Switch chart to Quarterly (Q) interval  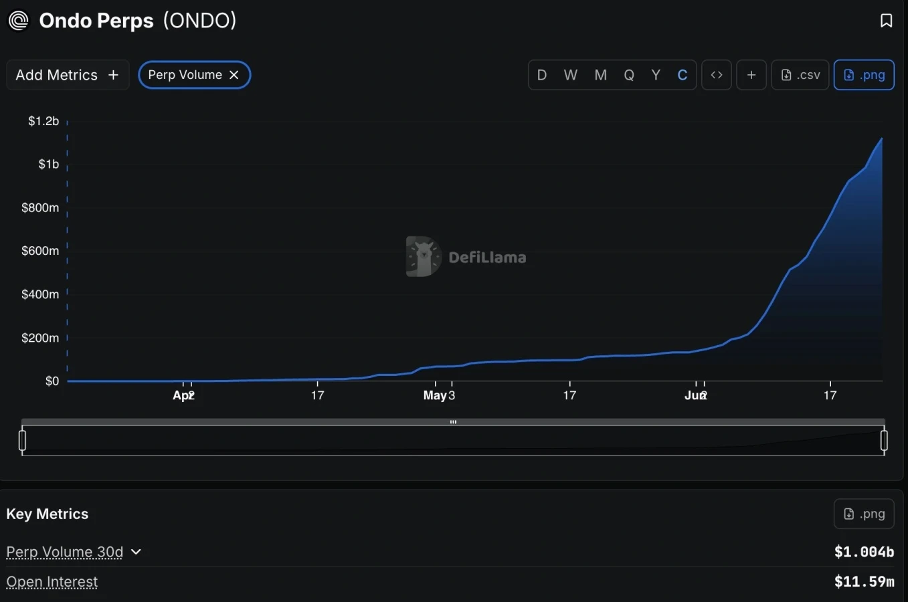pos(629,75)
